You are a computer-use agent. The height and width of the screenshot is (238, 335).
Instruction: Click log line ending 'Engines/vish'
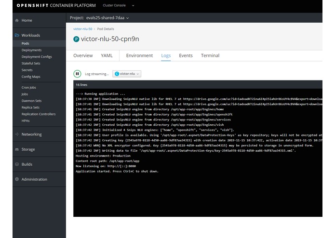[150, 125]
